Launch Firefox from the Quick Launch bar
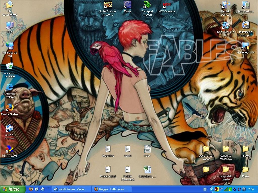Viewport: 258px width, 193px height. tap(31, 189)
